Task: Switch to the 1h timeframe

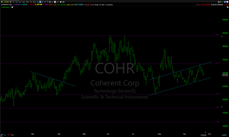Action: (31, 2)
